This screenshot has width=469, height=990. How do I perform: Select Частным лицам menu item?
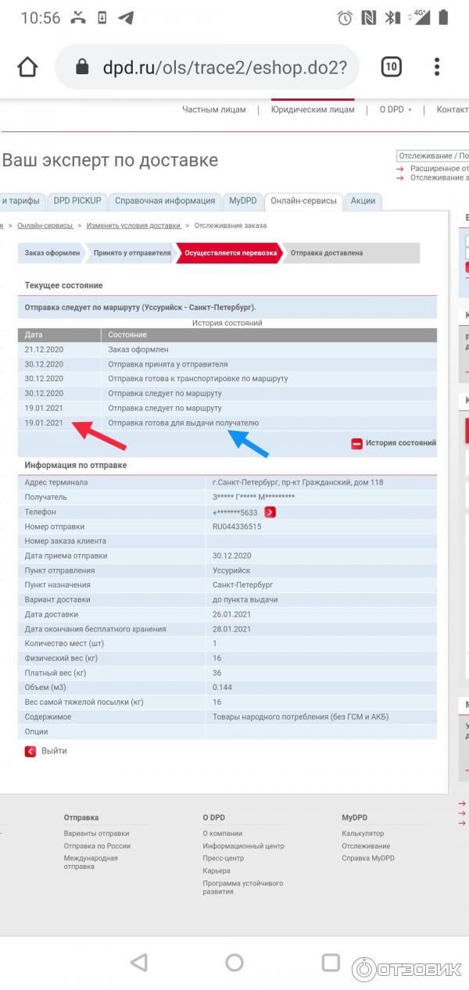point(213,109)
